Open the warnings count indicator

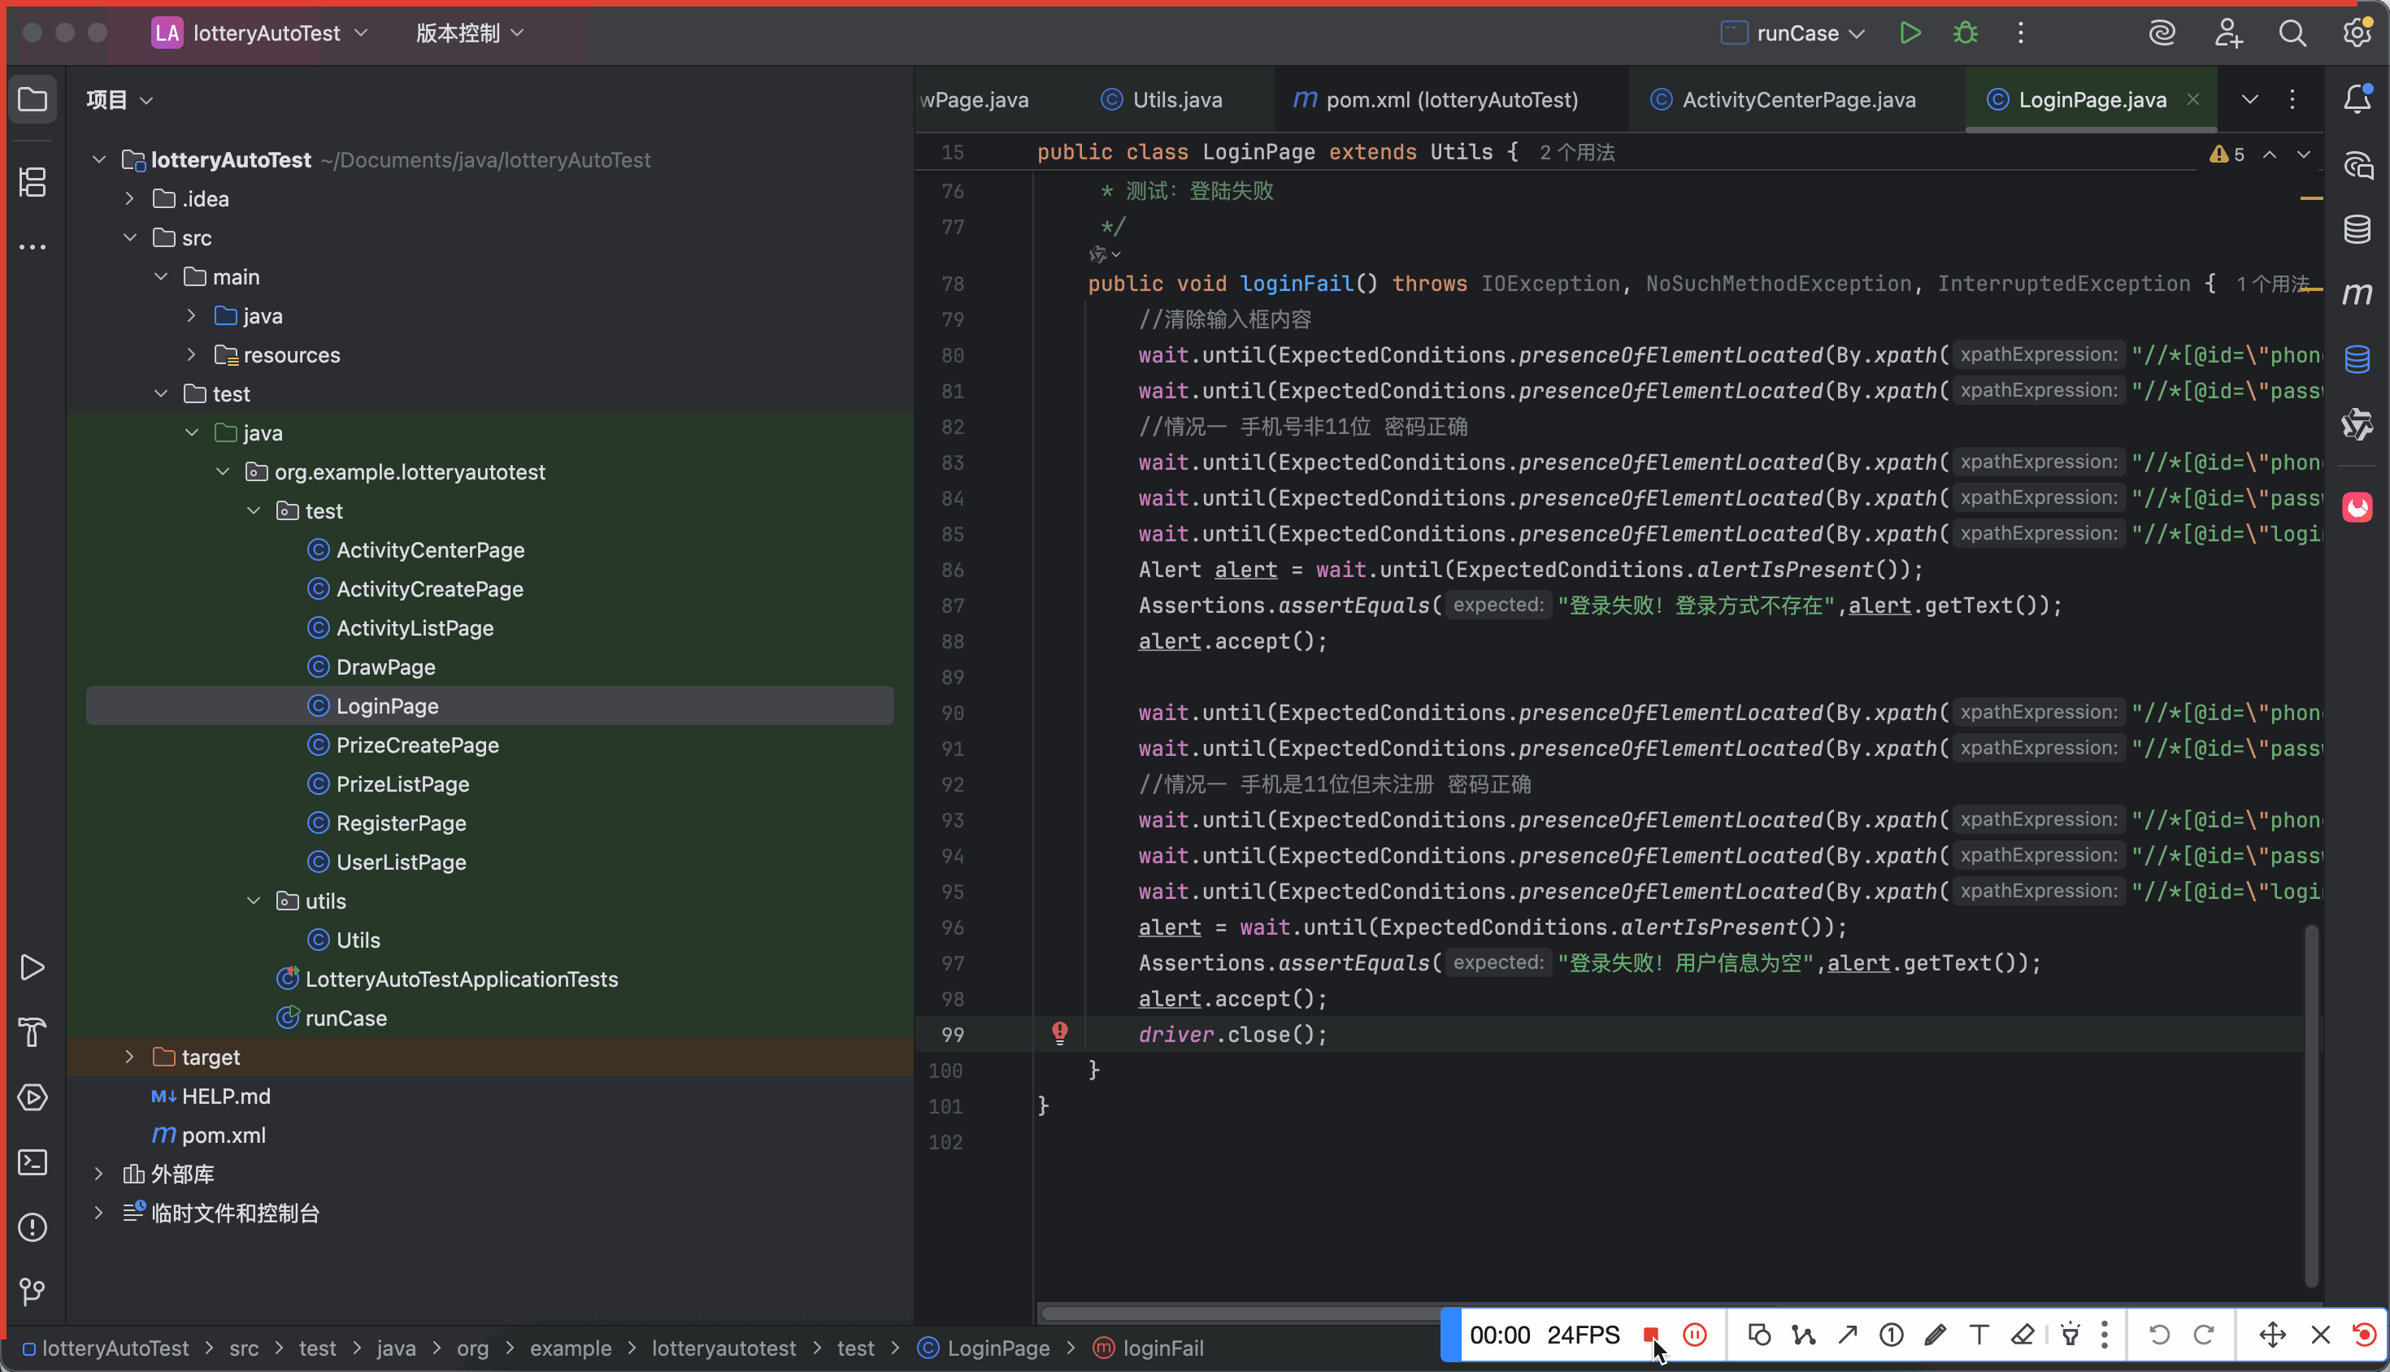point(2228,154)
